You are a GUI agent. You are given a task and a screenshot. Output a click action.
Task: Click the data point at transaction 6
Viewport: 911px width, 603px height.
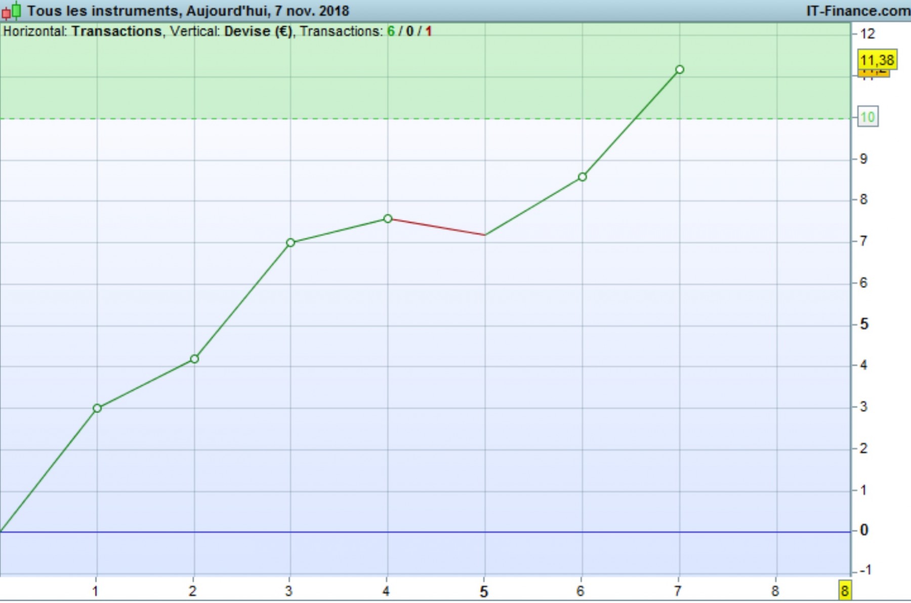[x=582, y=177]
